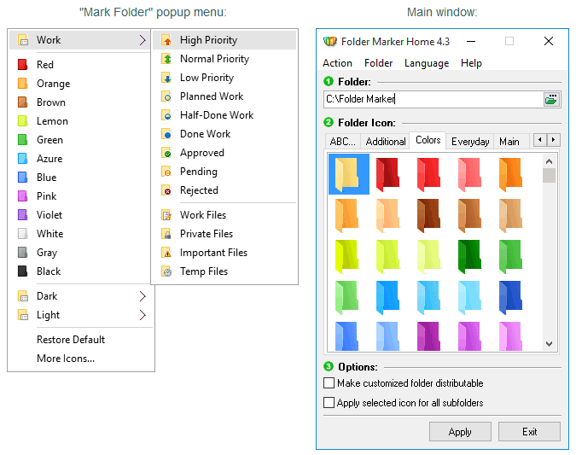The height and width of the screenshot is (455, 576).
Task: Choose More Icons... in popup menu
Action: (66, 359)
